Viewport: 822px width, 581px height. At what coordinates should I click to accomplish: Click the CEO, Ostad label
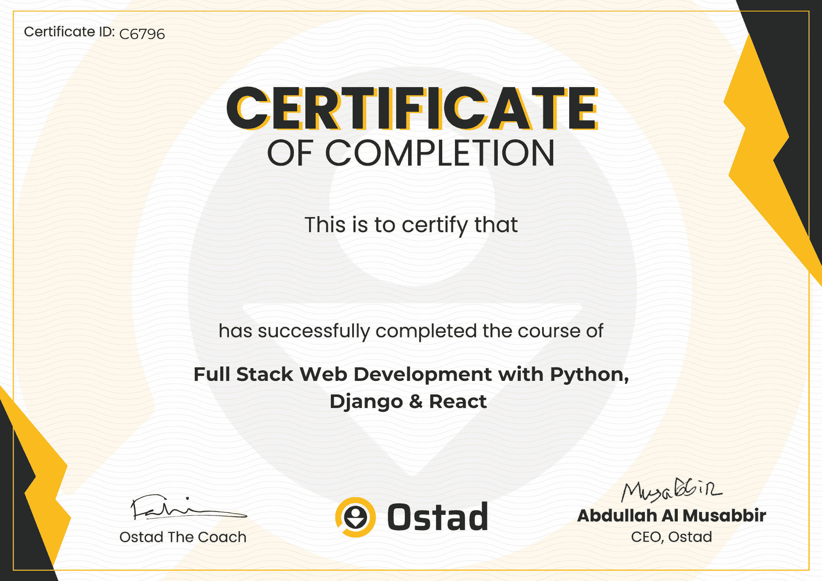[x=672, y=537]
